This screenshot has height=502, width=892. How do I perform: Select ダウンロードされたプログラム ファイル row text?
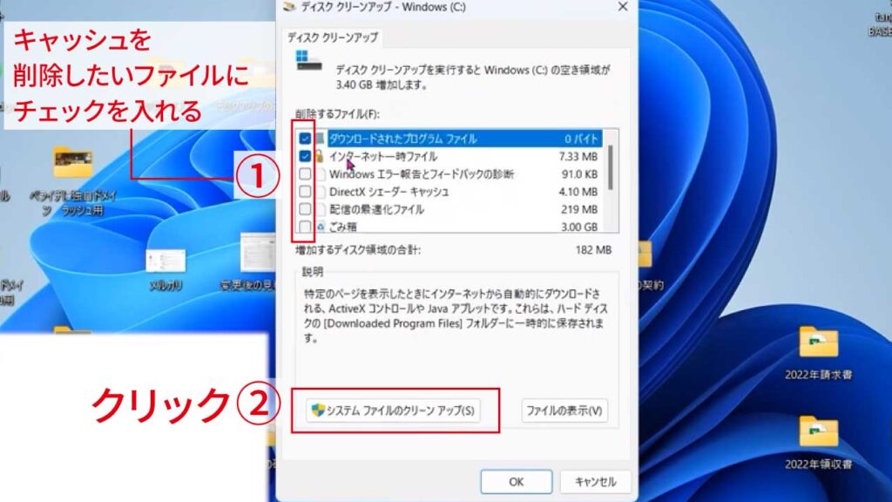(402, 139)
